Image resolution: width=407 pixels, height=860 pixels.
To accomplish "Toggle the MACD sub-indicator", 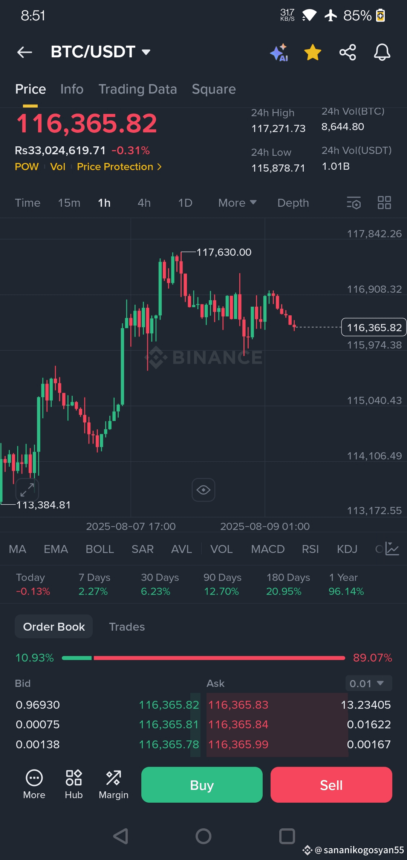I will coord(268,549).
